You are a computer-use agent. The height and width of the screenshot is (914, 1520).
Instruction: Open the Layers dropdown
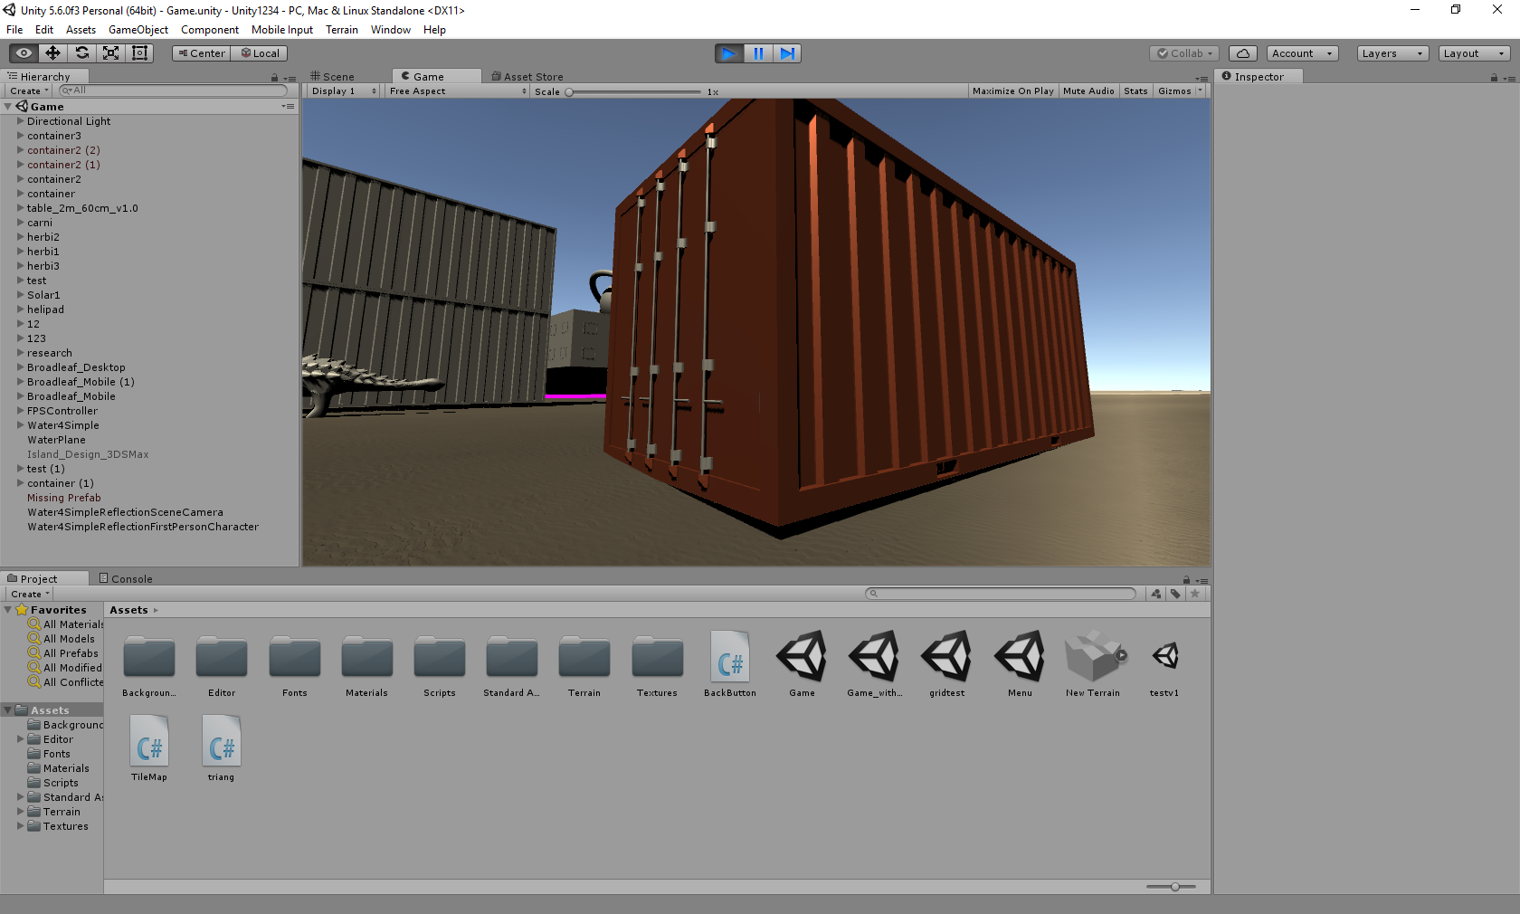pos(1392,53)
